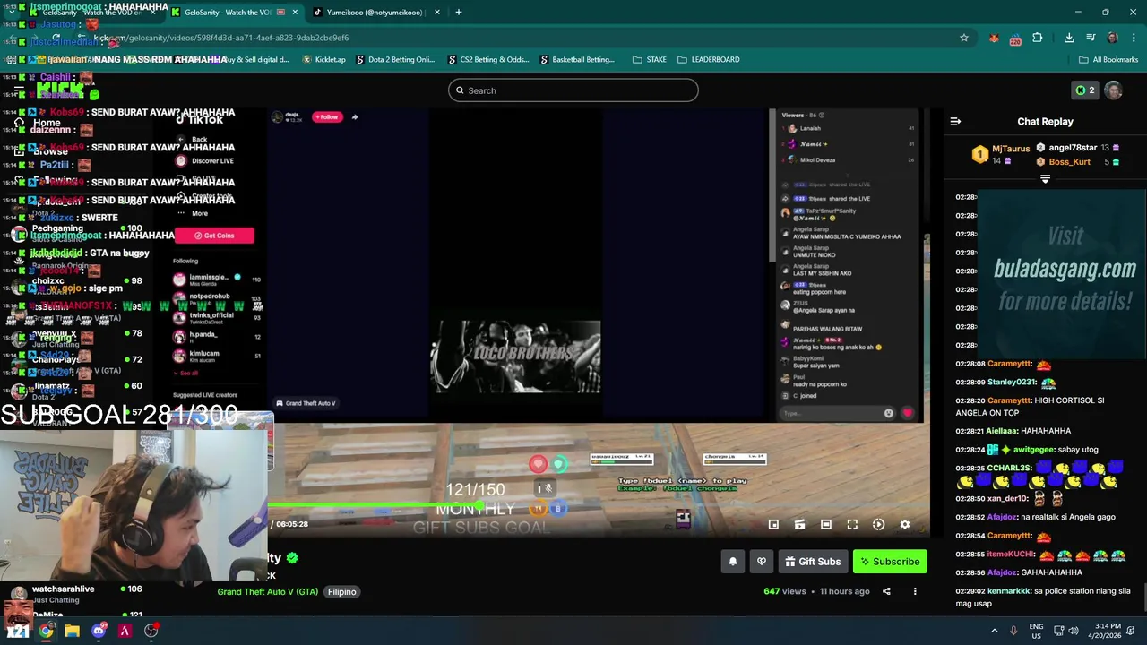Collapse the Chat Replay panel
This screenshot has height=645, width=1147.
point(955,121)
